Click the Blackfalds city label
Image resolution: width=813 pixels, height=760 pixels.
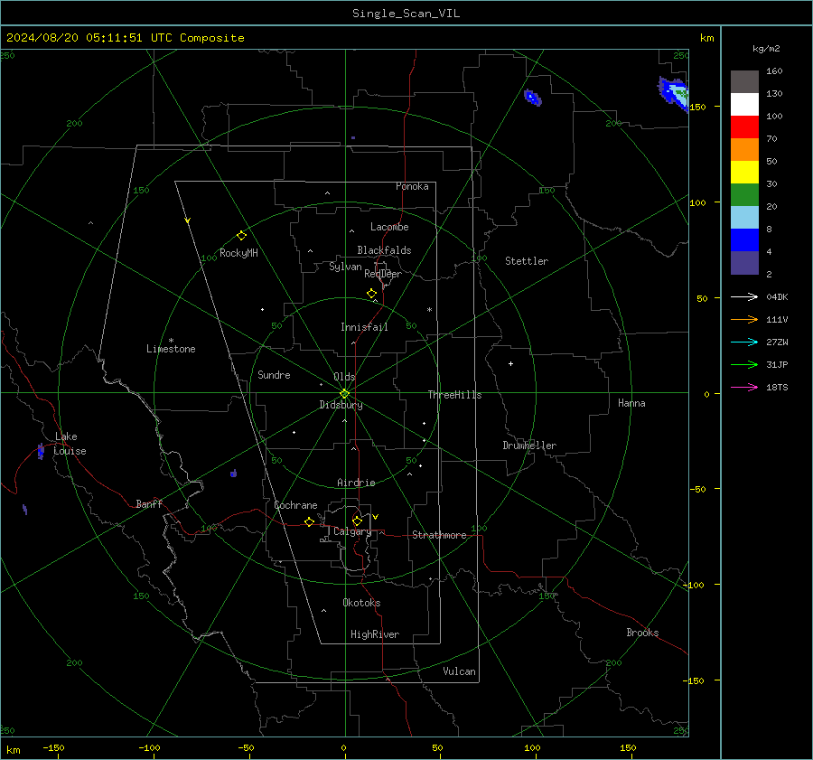384,250
